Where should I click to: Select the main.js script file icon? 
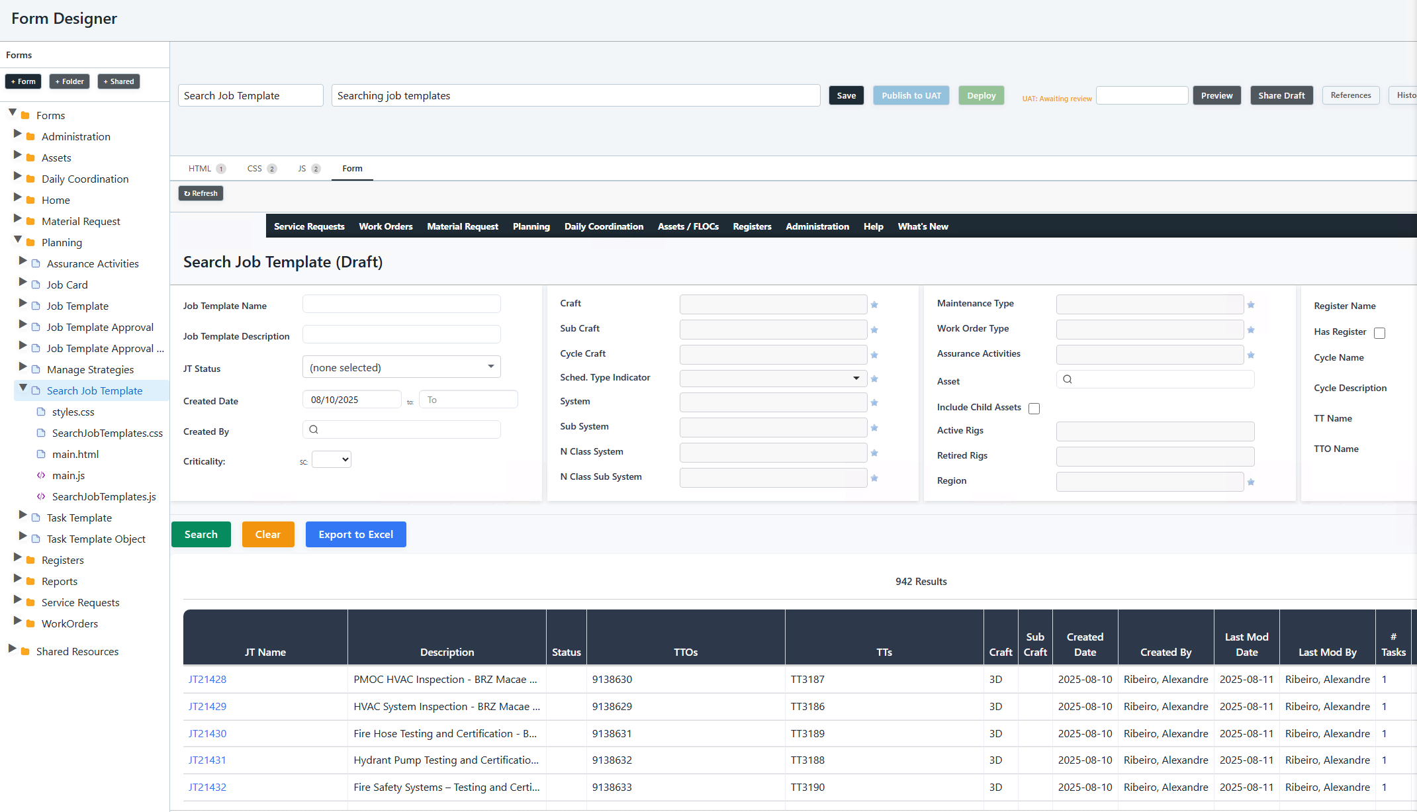(42, 475)
